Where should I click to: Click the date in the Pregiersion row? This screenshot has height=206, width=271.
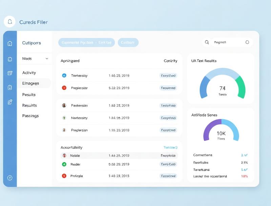coord(119,130)
